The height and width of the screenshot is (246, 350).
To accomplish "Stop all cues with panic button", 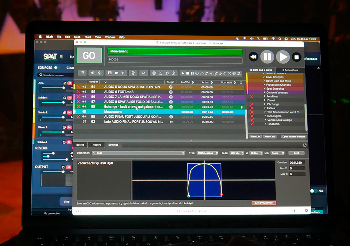I will 297,57.
